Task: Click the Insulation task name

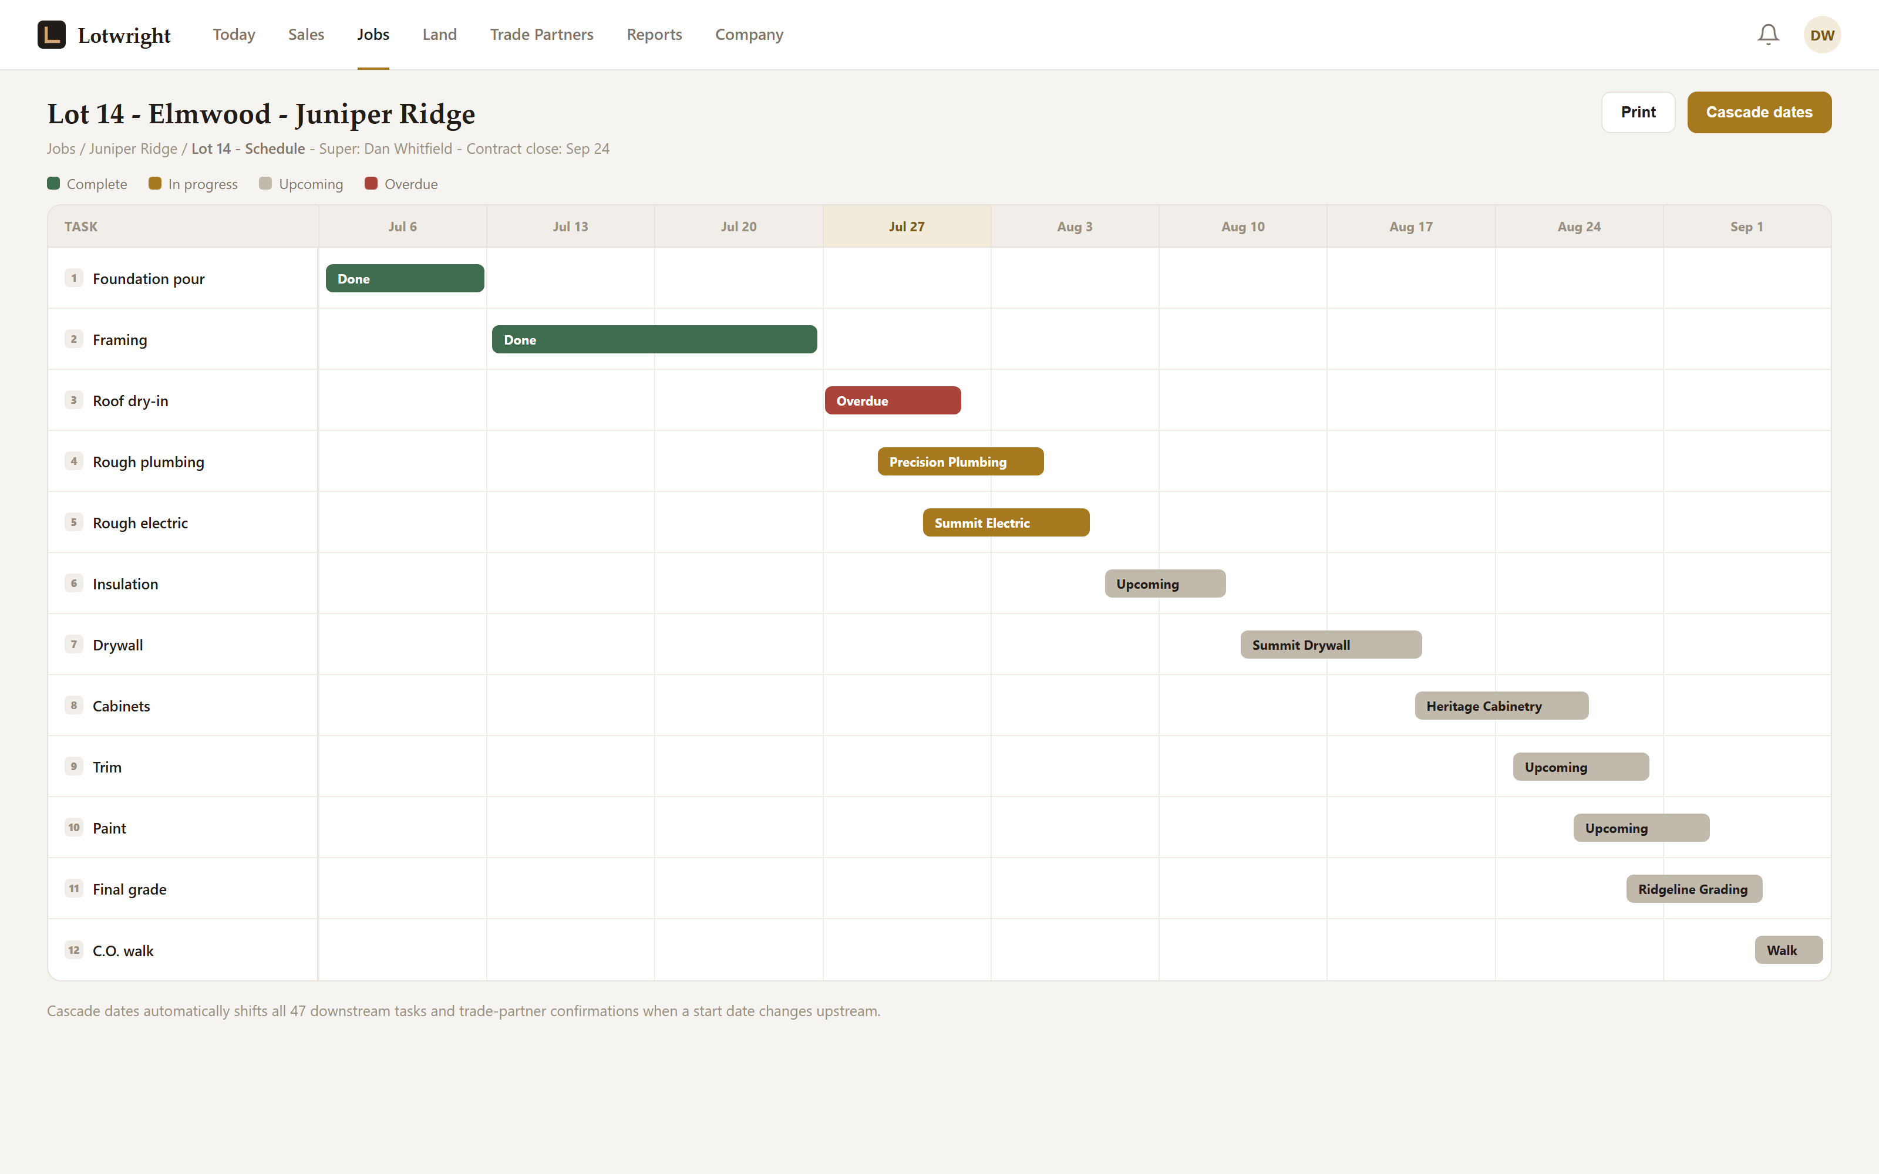Action: pyautogui.click(x=125, y=584)
